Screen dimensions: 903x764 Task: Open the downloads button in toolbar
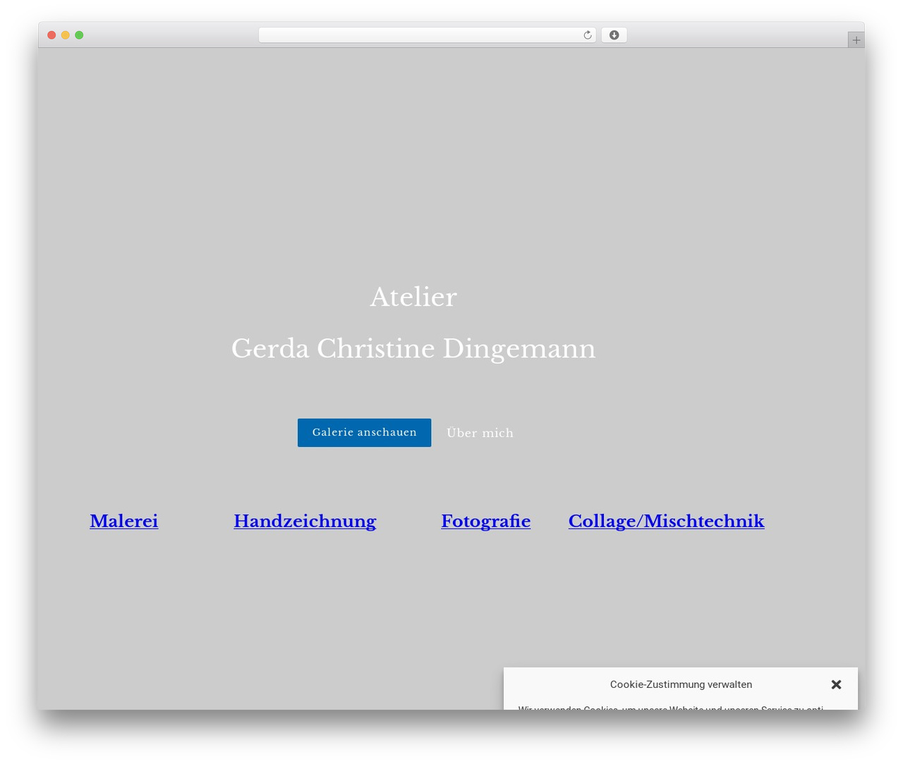click(614, 35)
